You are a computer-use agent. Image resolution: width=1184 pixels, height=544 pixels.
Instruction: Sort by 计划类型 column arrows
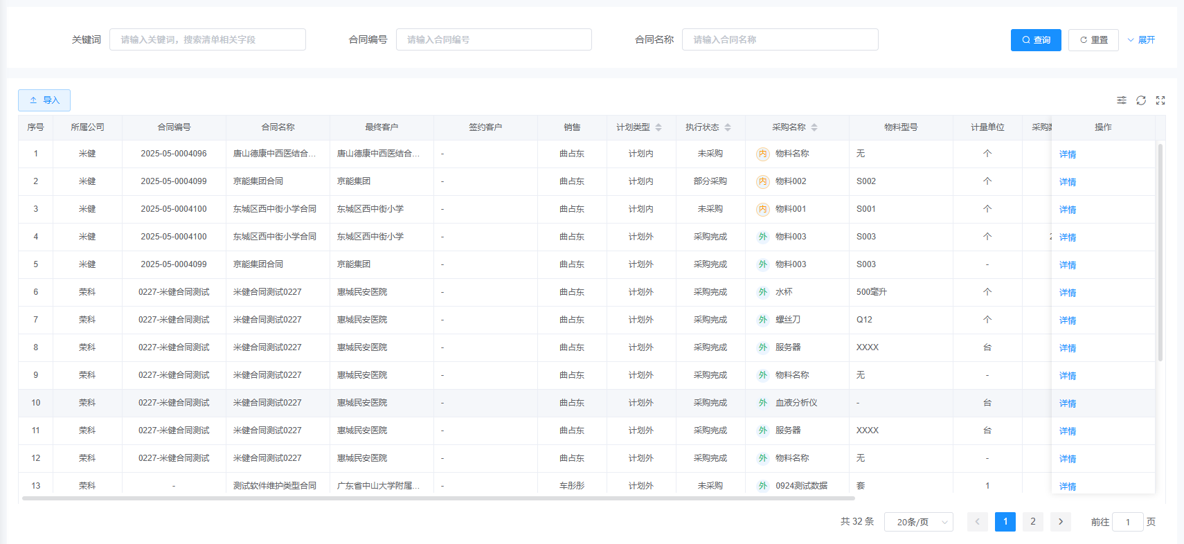point(658,127)
